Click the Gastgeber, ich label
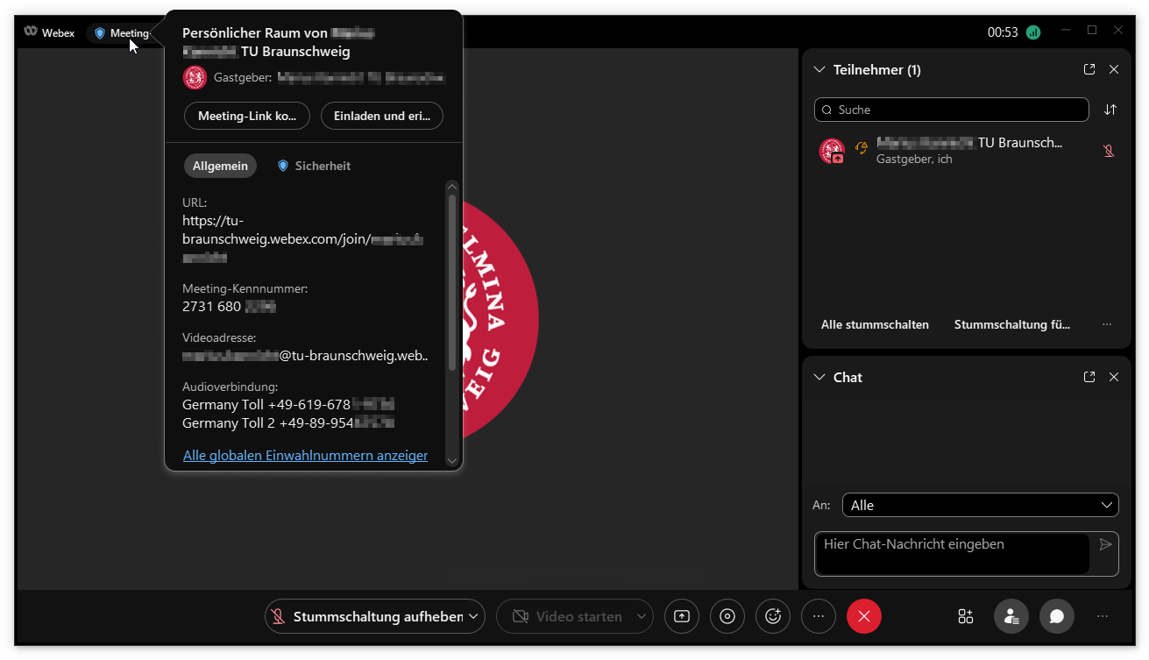 [914, 160]
